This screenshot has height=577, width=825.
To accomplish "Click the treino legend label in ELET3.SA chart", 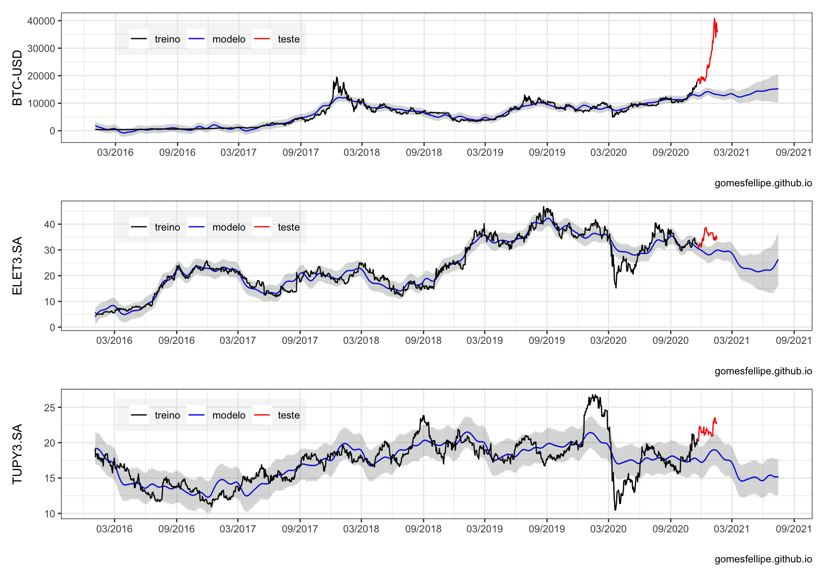I will 167,227.
